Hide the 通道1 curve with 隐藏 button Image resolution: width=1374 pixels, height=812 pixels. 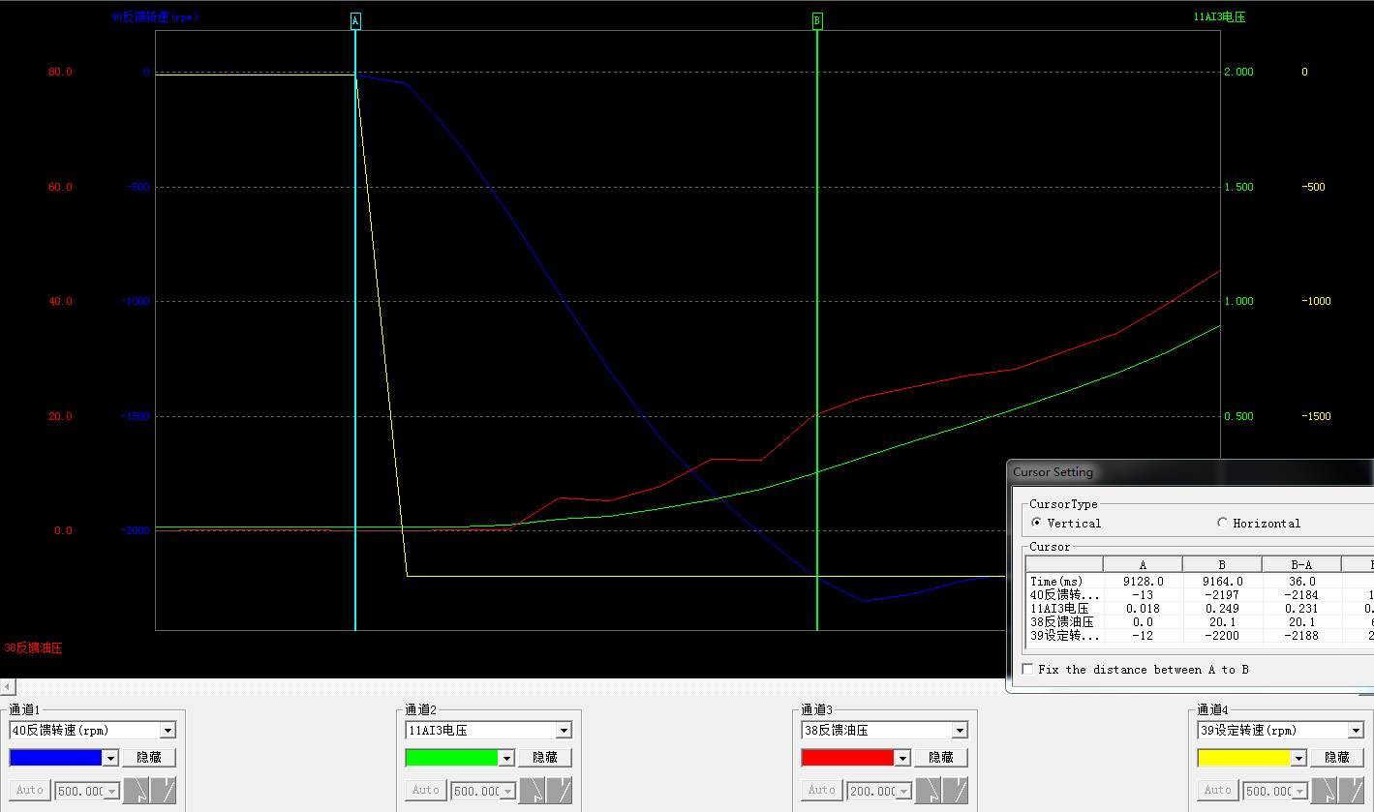pos(149,758)
